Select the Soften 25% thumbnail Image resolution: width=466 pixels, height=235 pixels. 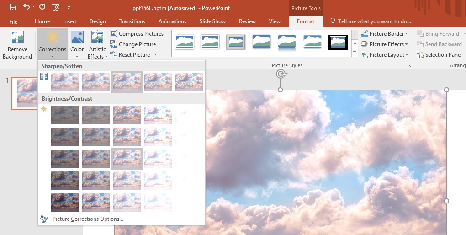pos(96,82)
